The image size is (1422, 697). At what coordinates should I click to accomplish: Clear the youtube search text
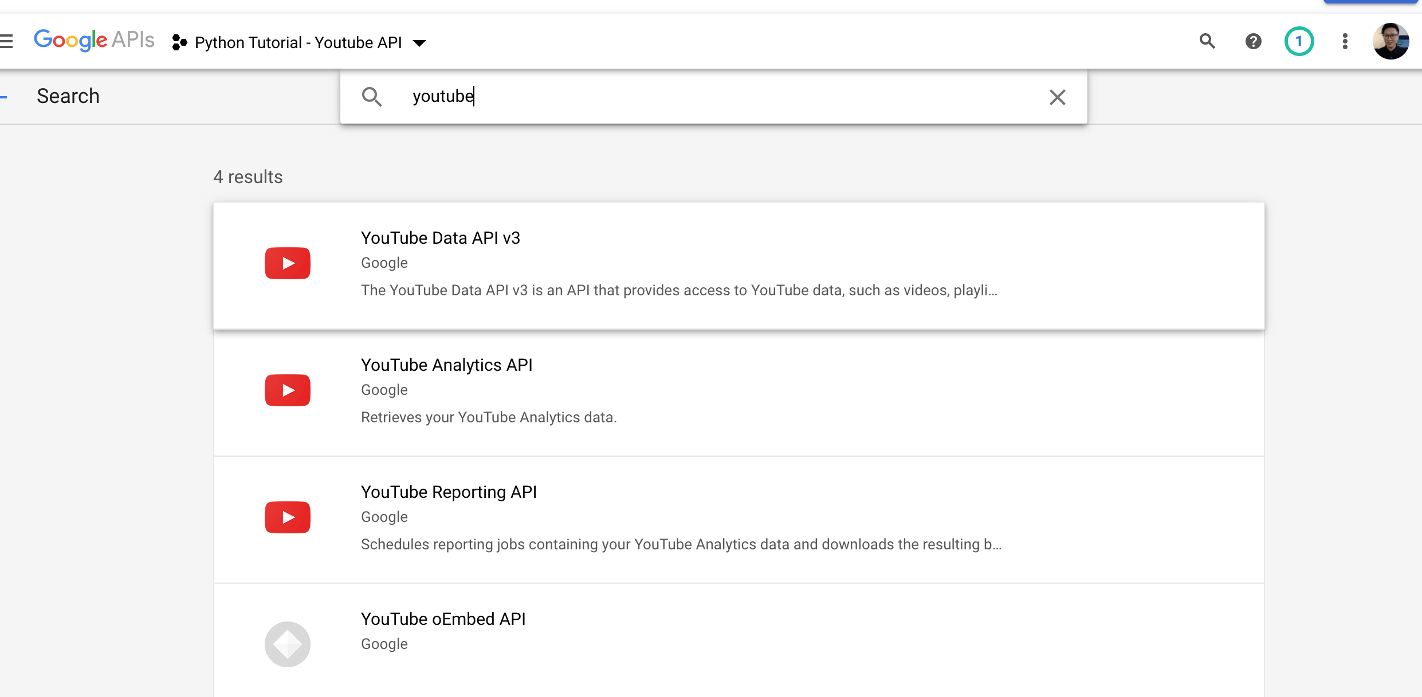point(1057,97)
